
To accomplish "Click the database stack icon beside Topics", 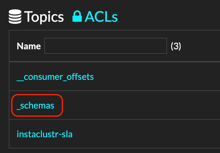I will click(x=15, y=17).
